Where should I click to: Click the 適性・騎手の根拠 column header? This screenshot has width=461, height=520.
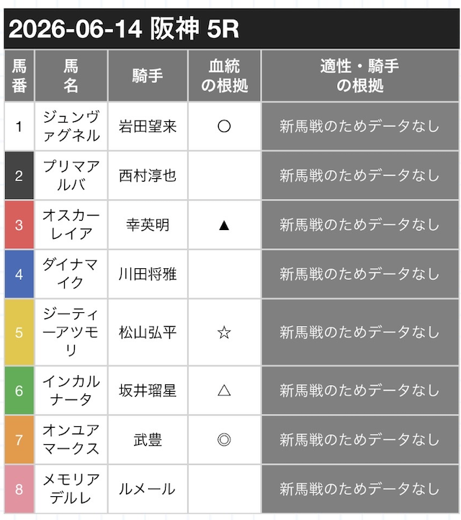pyautogui.click(x=360, y=76)
